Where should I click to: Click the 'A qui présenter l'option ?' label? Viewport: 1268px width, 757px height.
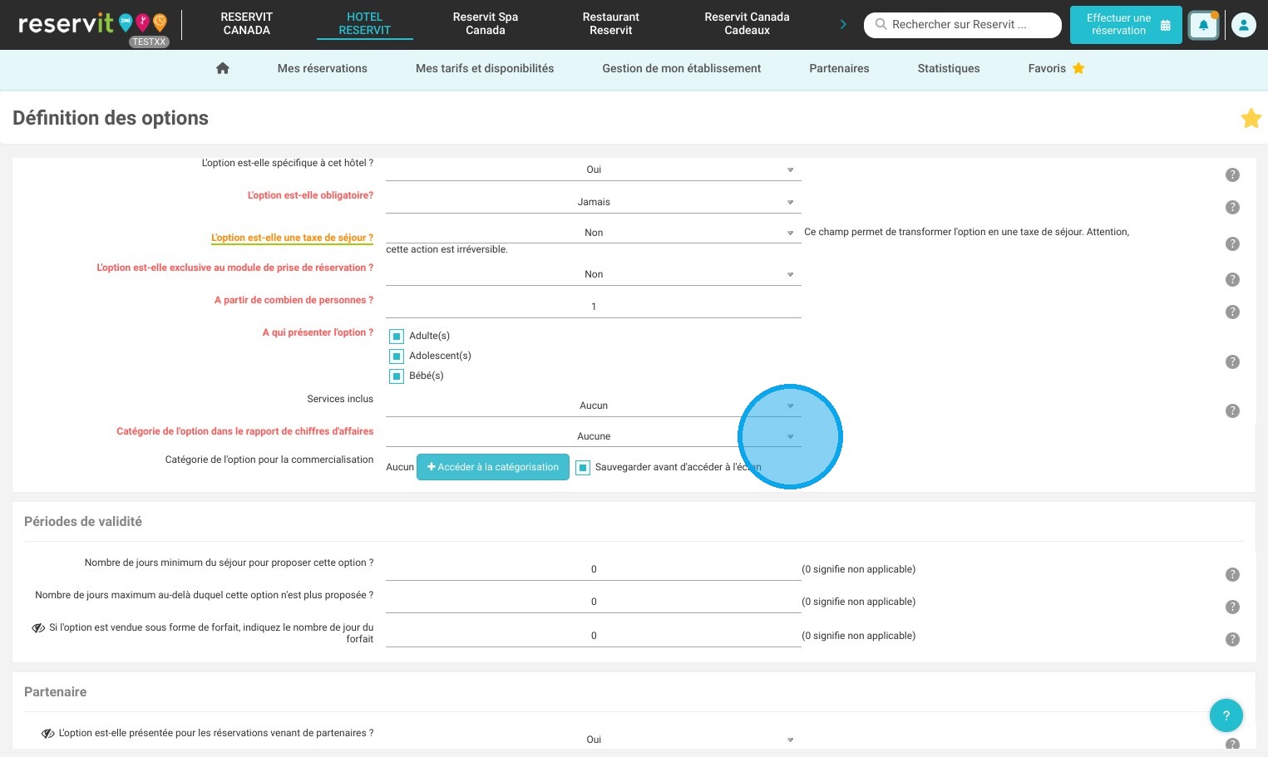(x=318, y=332)
